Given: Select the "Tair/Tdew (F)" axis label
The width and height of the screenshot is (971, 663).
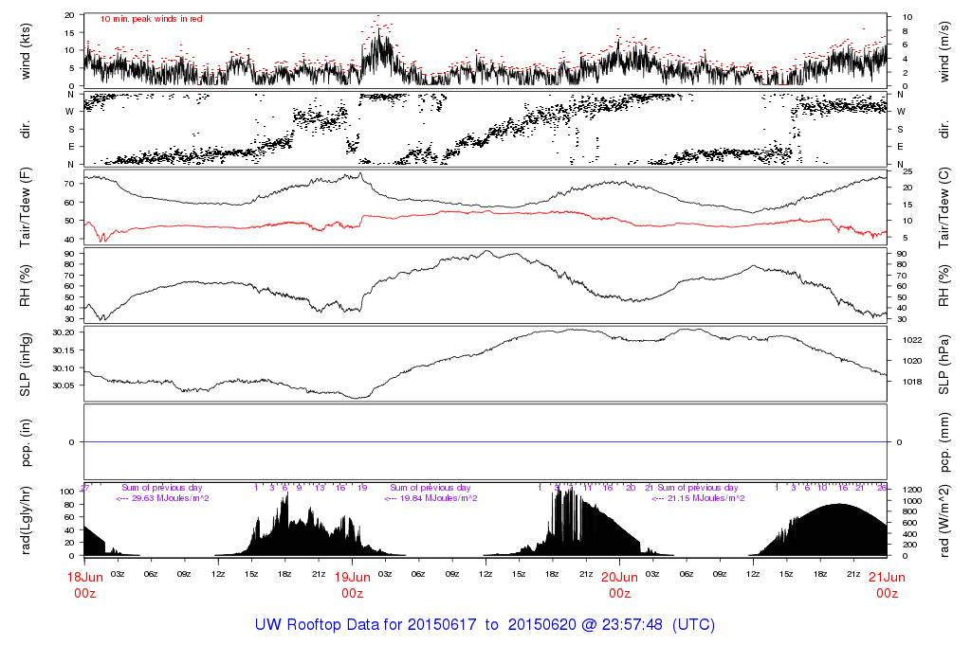Looking at the screenshot, I should pos(26,207).
